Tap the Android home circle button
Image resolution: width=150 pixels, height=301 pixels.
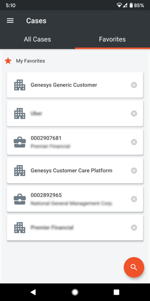(x=75, y=292)
